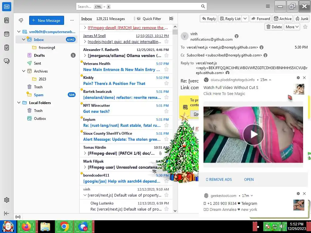Expand the jmorganca/ollama thread
Image resolution: width=311 pixels, height=233 pixels.
coord(85,56)
